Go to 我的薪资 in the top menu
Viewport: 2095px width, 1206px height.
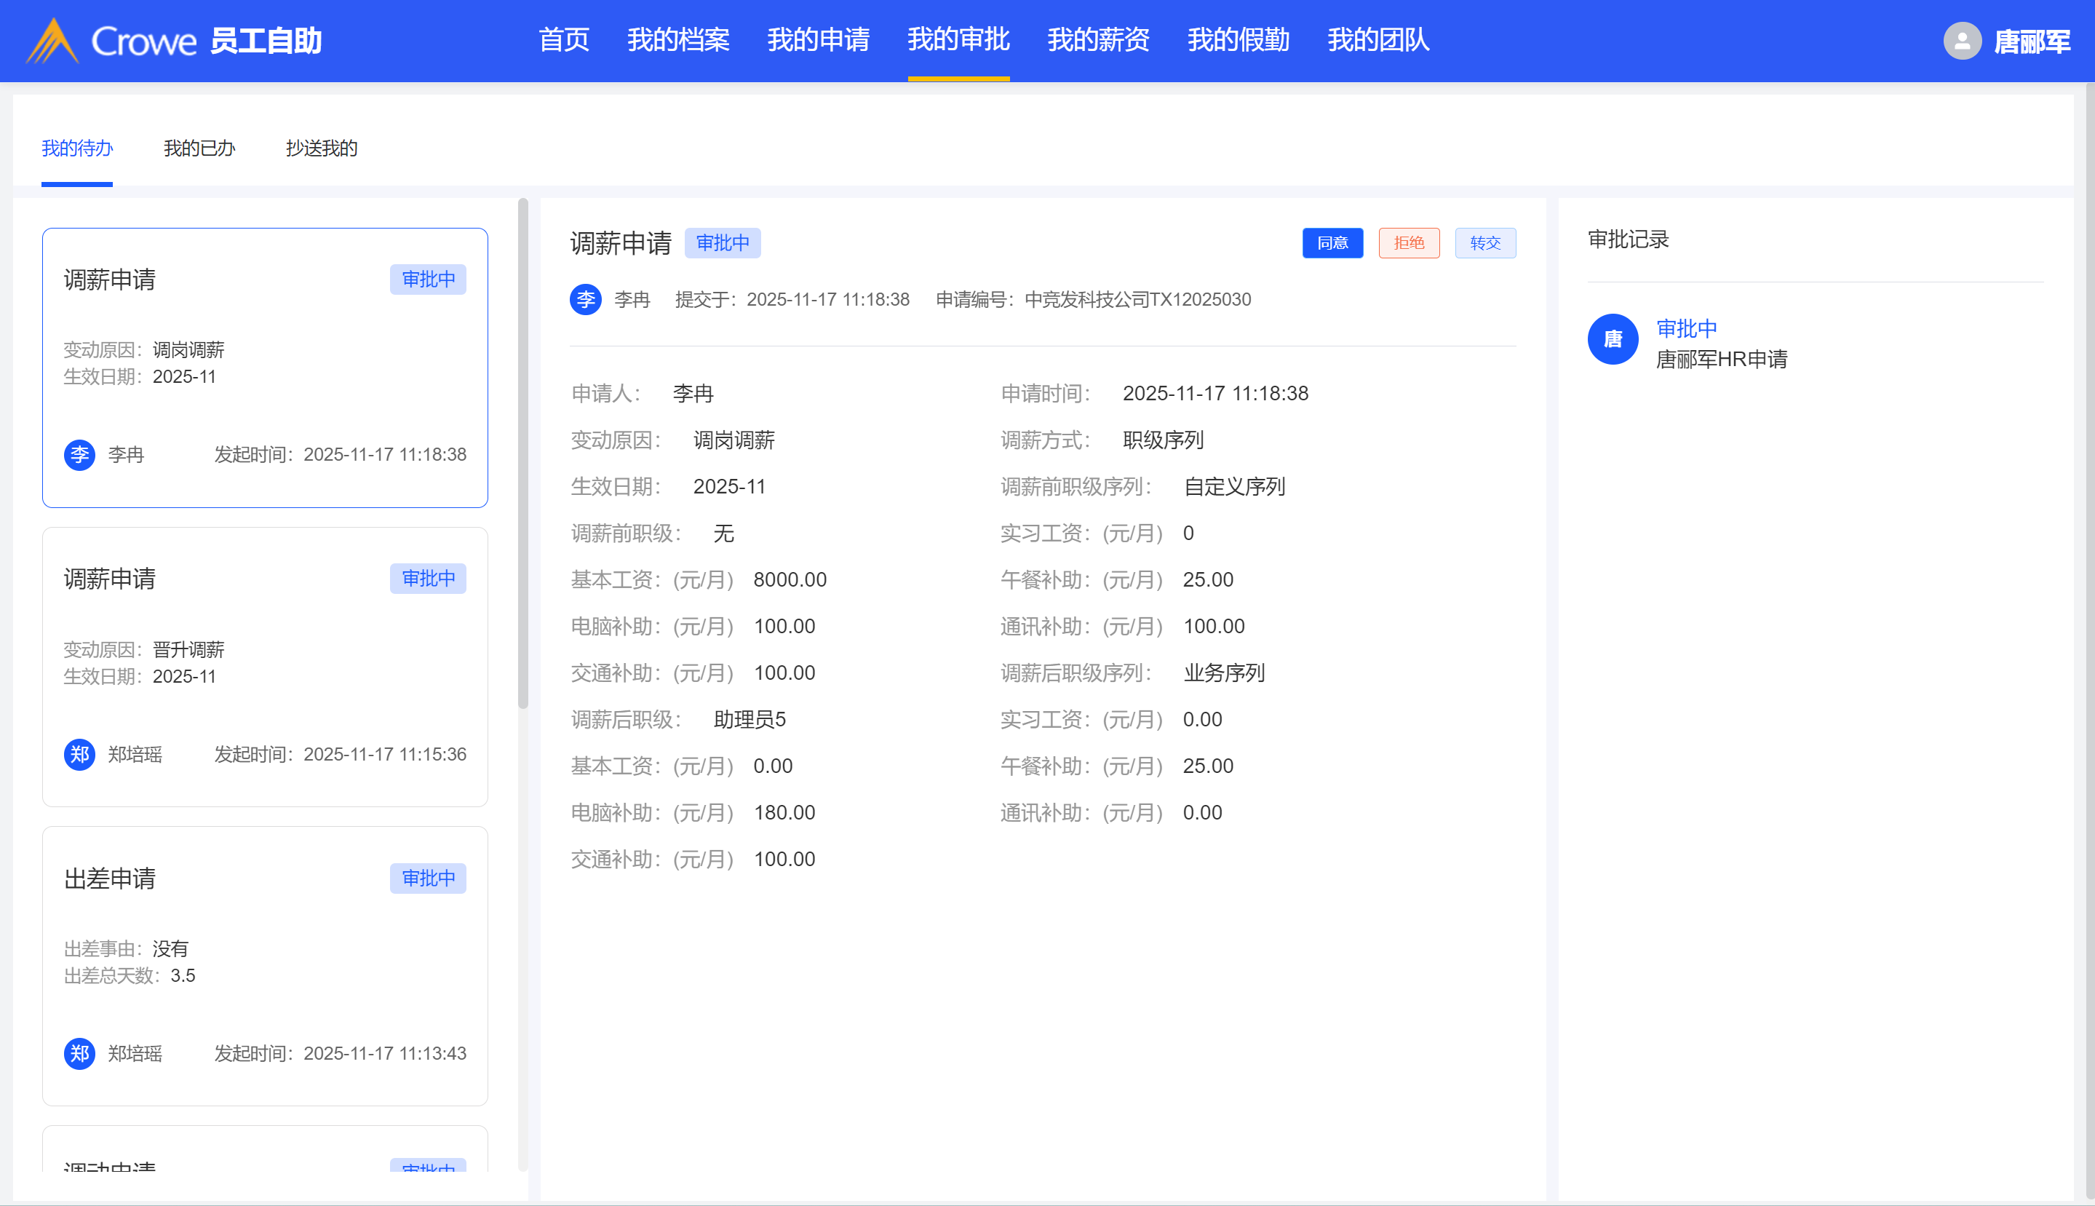[x=1098, y=40]
